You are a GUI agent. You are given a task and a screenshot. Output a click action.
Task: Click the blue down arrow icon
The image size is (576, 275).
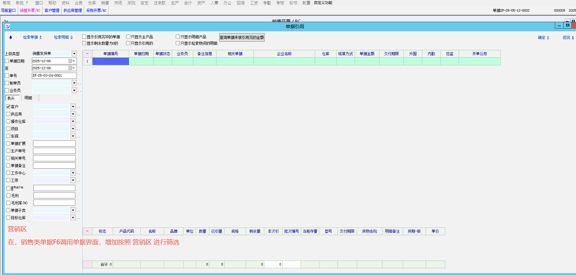11,37
